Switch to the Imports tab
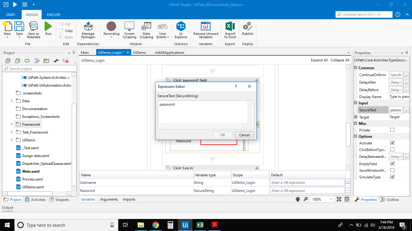 [x=129, y=199]
